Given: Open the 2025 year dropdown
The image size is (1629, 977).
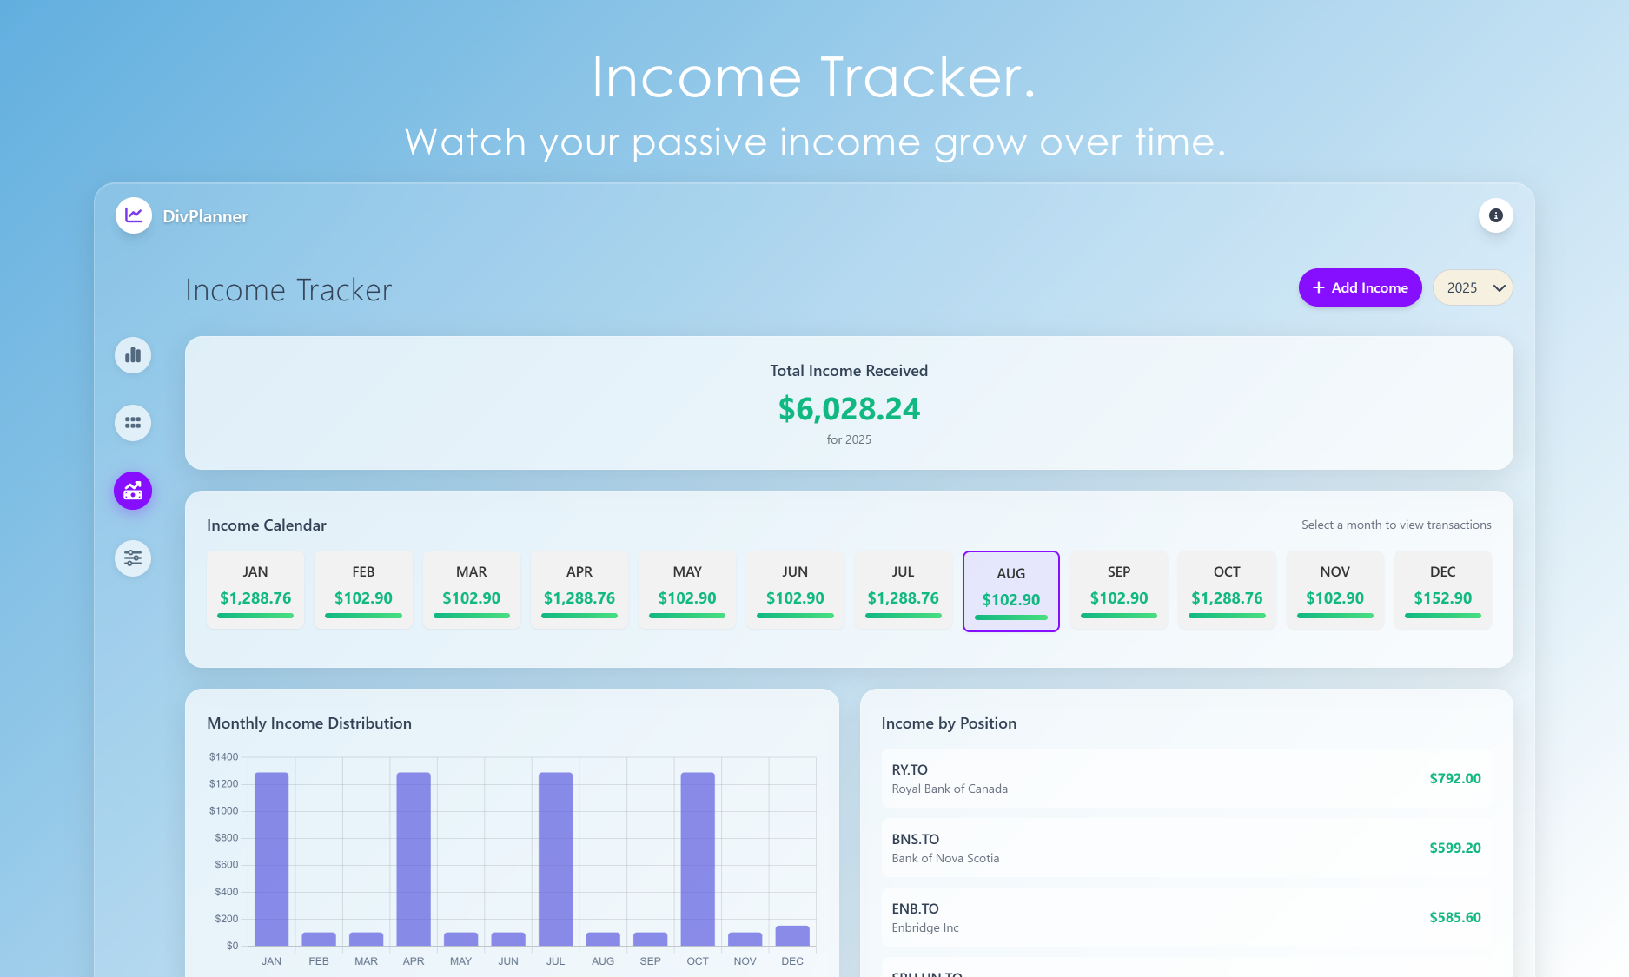Looking at the screenshot, I should coord(1473,287).
